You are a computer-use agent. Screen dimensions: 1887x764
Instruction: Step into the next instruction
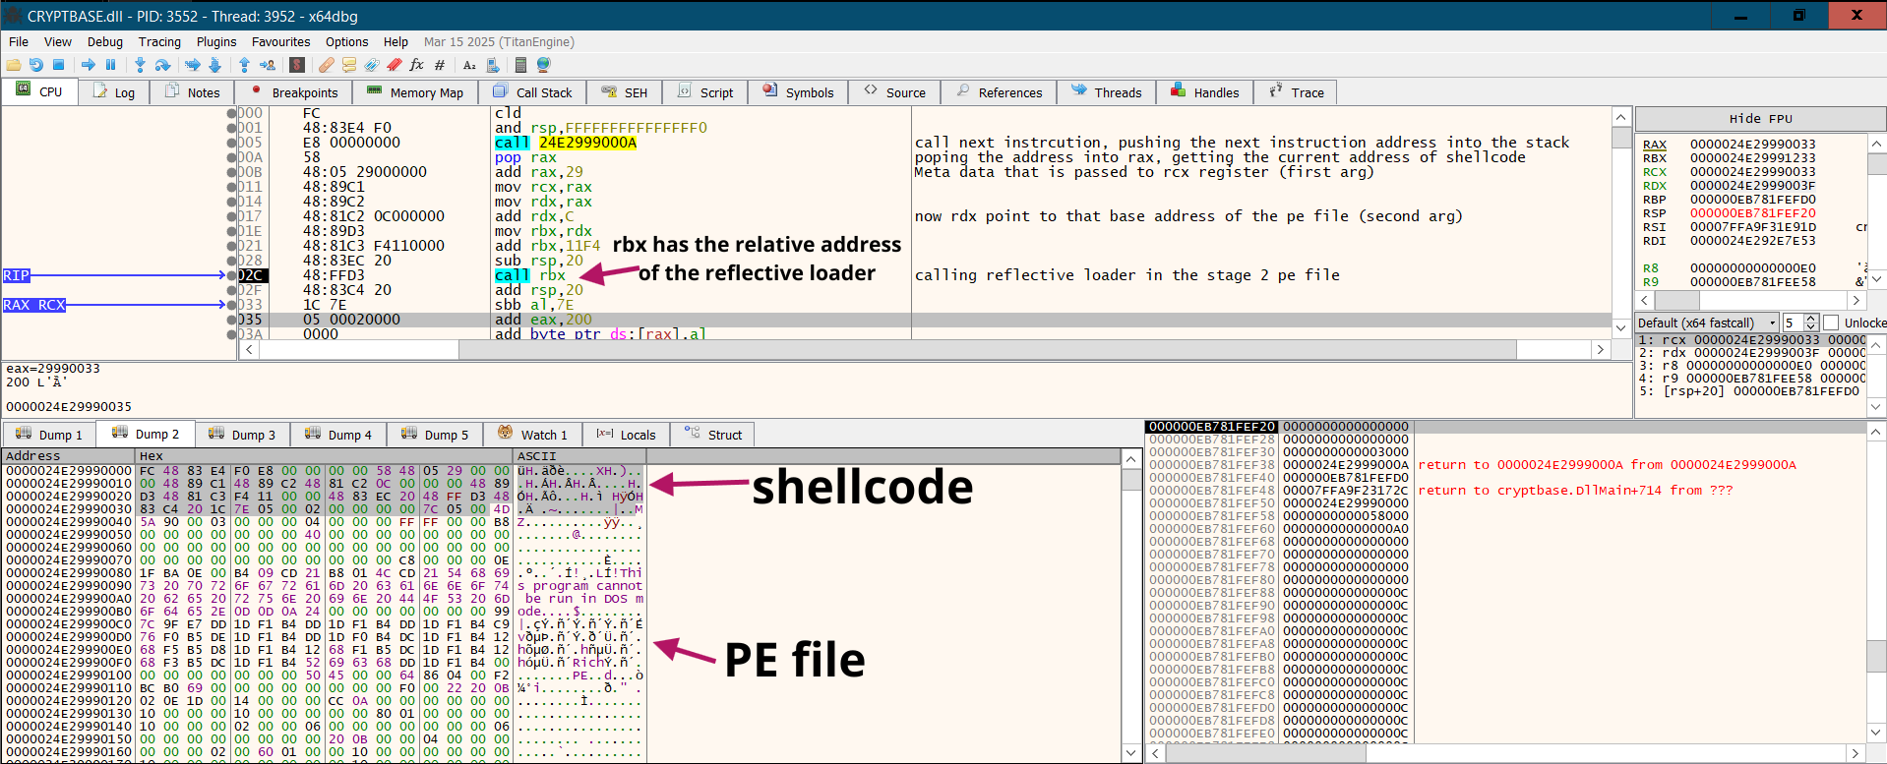[140, 65]
